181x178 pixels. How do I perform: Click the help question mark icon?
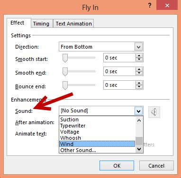(x=150, y=6)
